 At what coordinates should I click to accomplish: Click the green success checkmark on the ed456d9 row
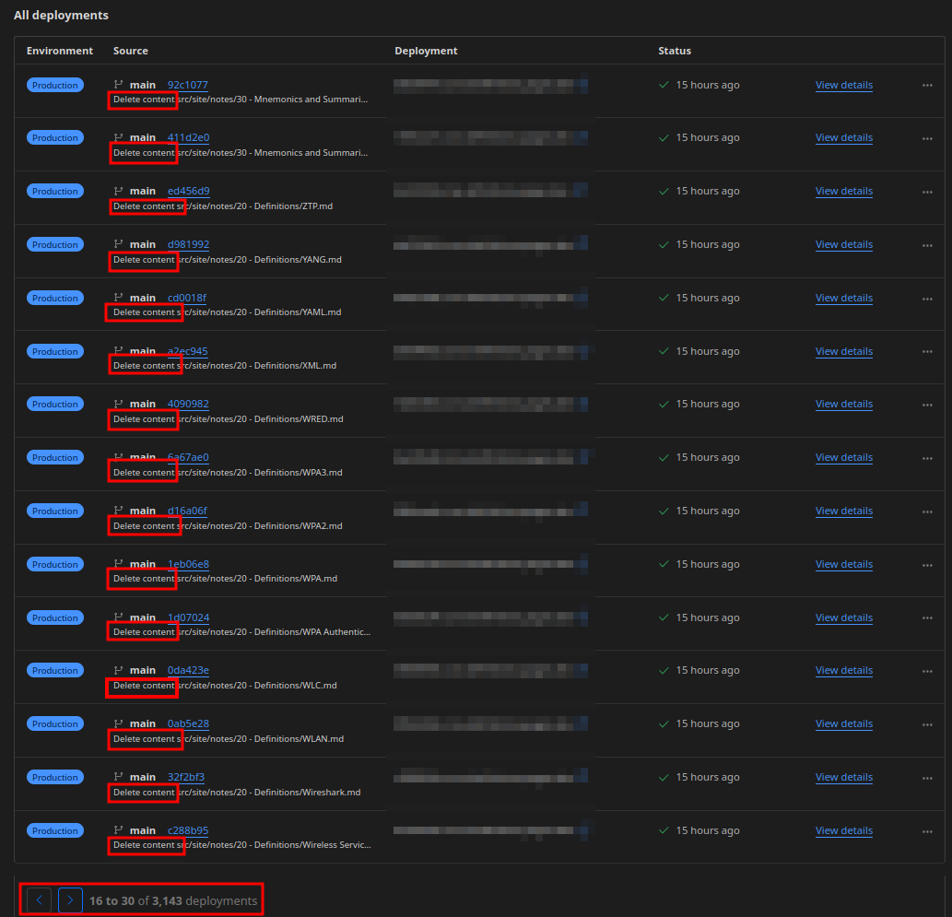point(664,191)
